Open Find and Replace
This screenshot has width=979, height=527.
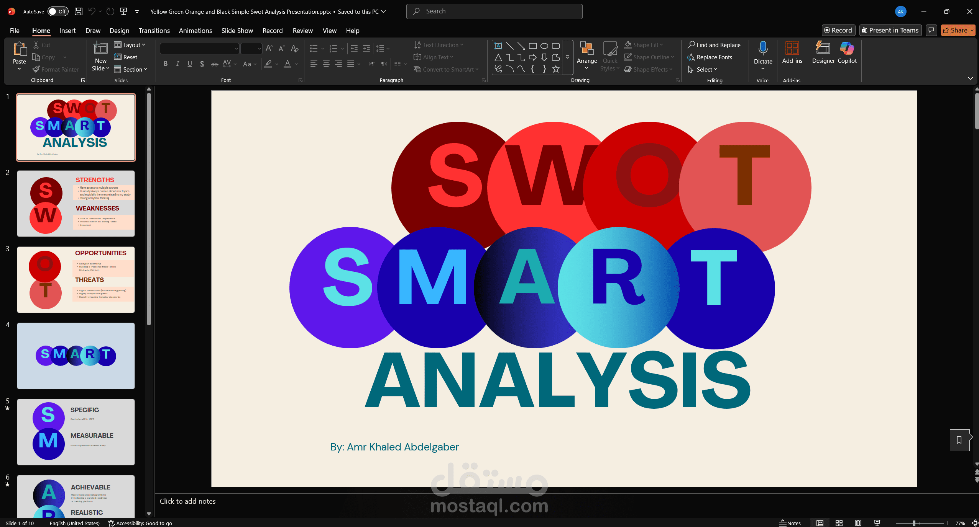715,45
